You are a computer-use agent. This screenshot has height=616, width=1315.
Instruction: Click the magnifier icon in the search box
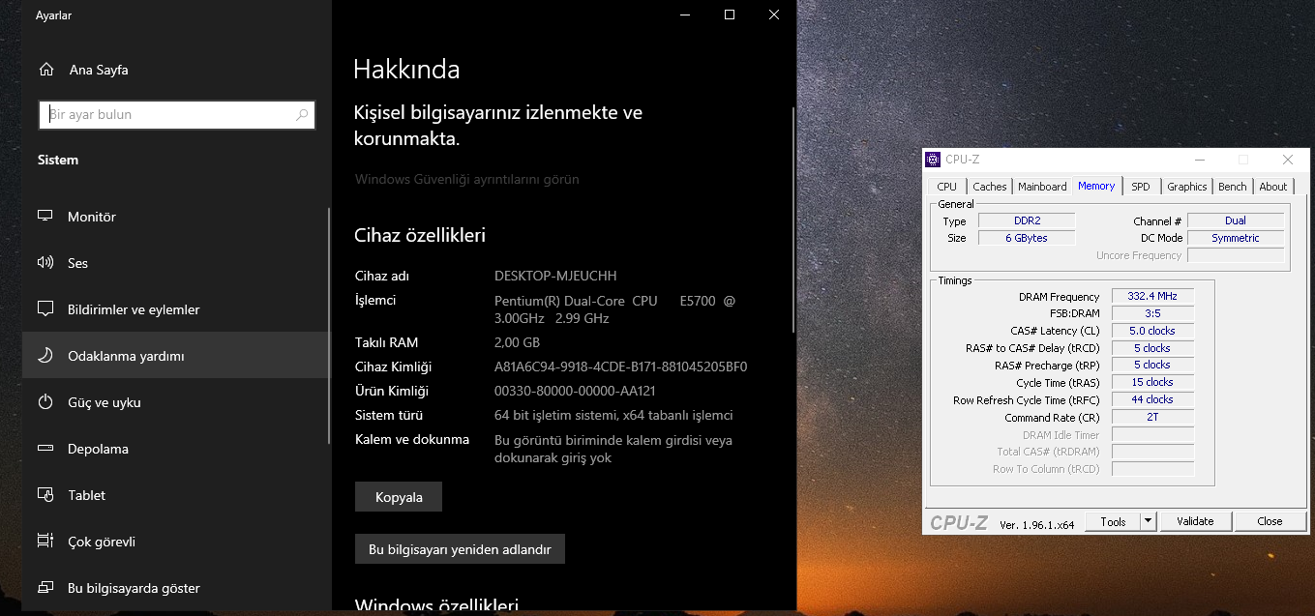[302, 114]
